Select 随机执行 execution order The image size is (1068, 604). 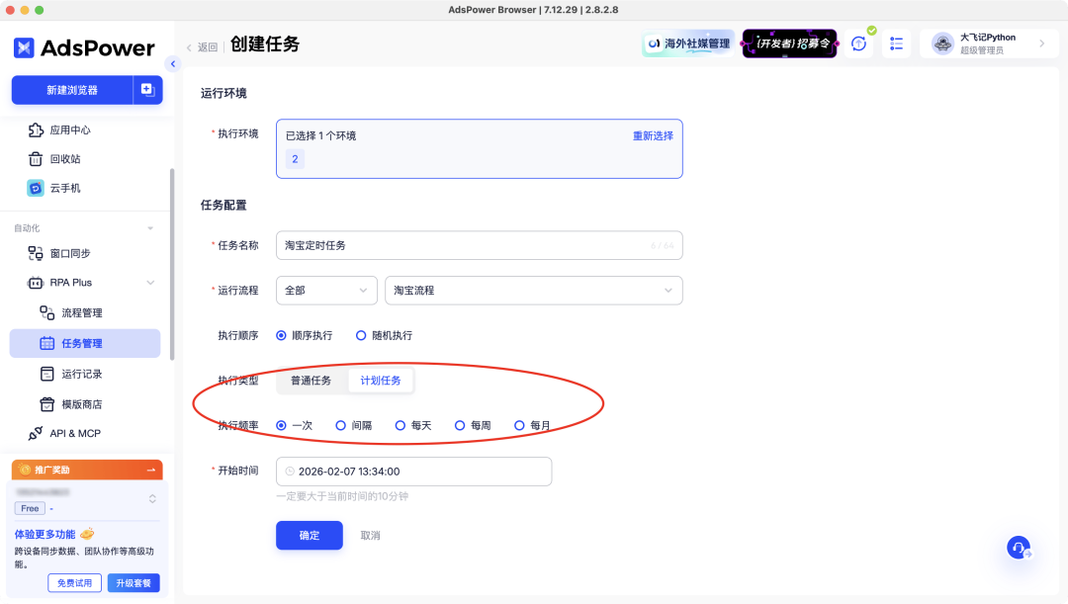pyautogui.click(x=361, y=335)
